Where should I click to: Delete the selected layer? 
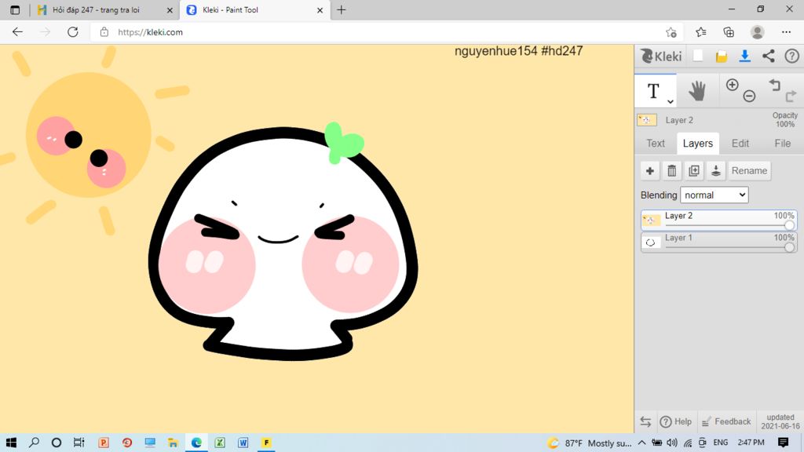point(672,170)
